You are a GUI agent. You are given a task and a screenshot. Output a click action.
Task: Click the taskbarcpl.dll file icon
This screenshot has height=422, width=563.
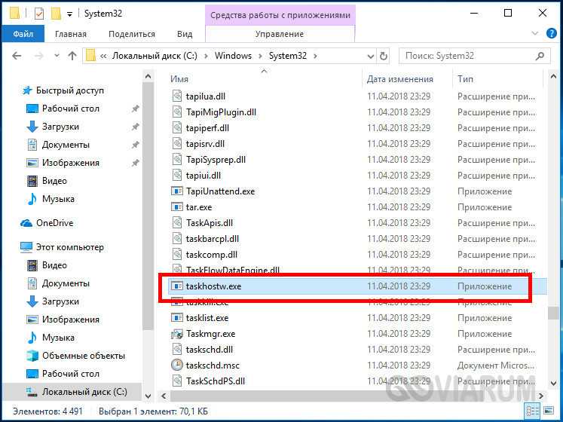pos(176,238)
